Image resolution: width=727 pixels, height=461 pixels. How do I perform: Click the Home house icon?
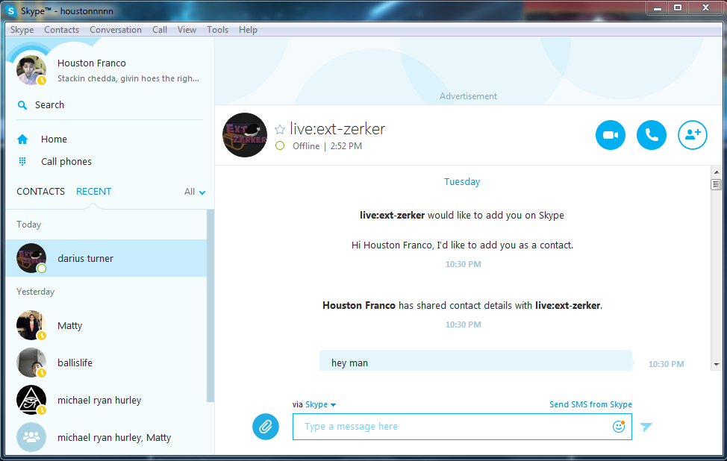pos(22,139)
